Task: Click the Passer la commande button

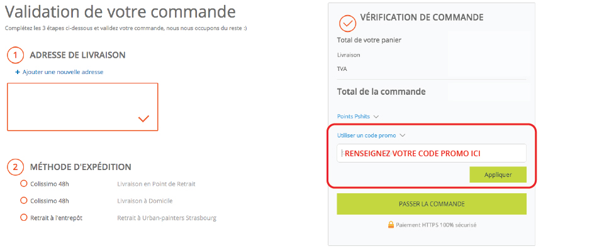Action: (432, 204)
